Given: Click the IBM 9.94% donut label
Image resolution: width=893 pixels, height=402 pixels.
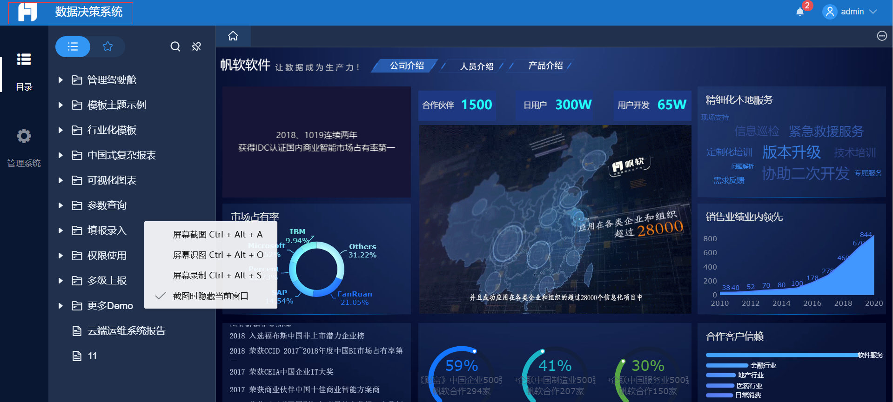Looking at the screenshot, I should (297, 236).
